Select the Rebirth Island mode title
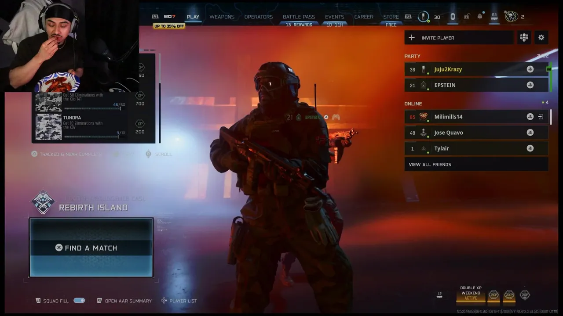Image resolution: width=563 pixels, height=316 pixels. tap(93, 208)
